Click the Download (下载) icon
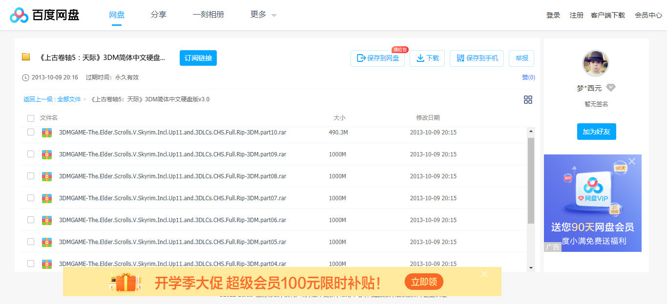This screenshot has height=304, width=667. coord(420,58)
